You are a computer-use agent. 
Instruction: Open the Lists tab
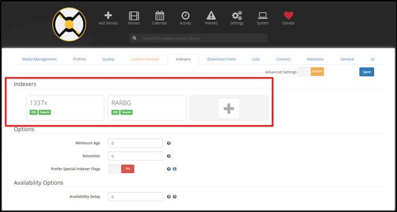(256, 59)
